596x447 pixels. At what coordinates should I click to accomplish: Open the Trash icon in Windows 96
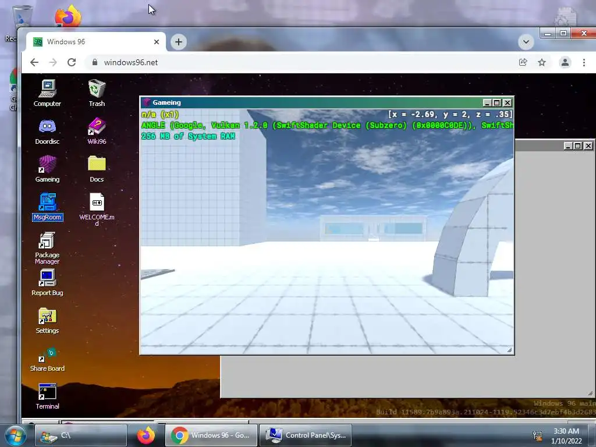click(97, 93)
